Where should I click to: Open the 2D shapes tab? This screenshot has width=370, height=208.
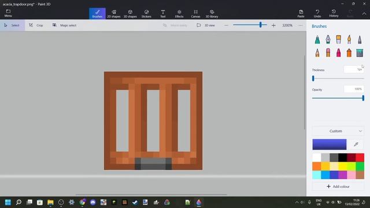coord(114,13)
